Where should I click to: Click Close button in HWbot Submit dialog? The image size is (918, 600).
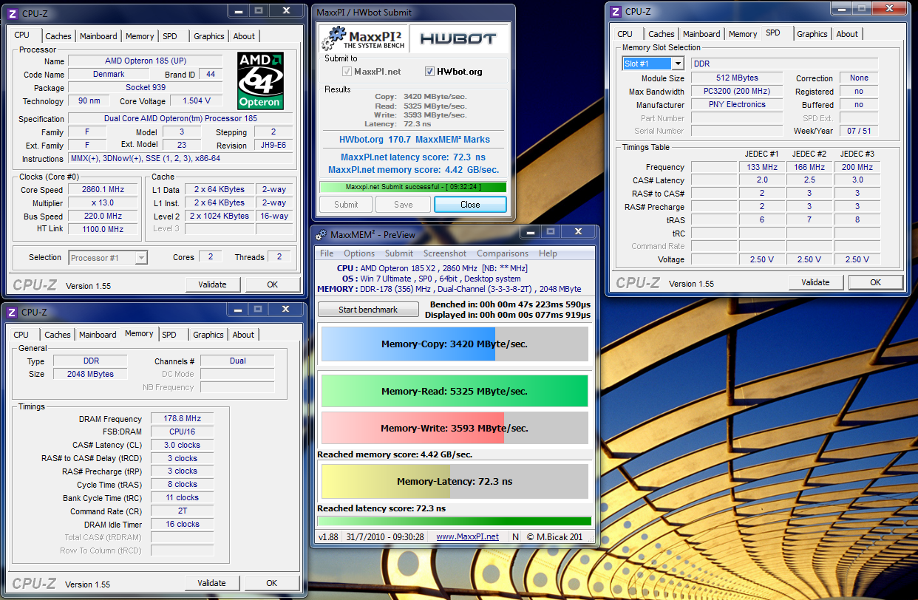470,205
